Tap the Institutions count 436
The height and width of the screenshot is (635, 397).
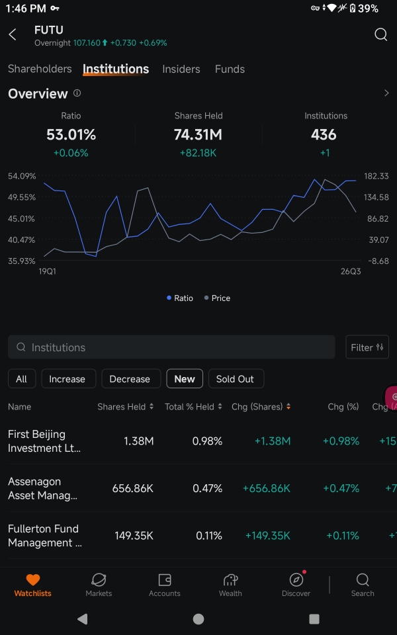[324, 135]
